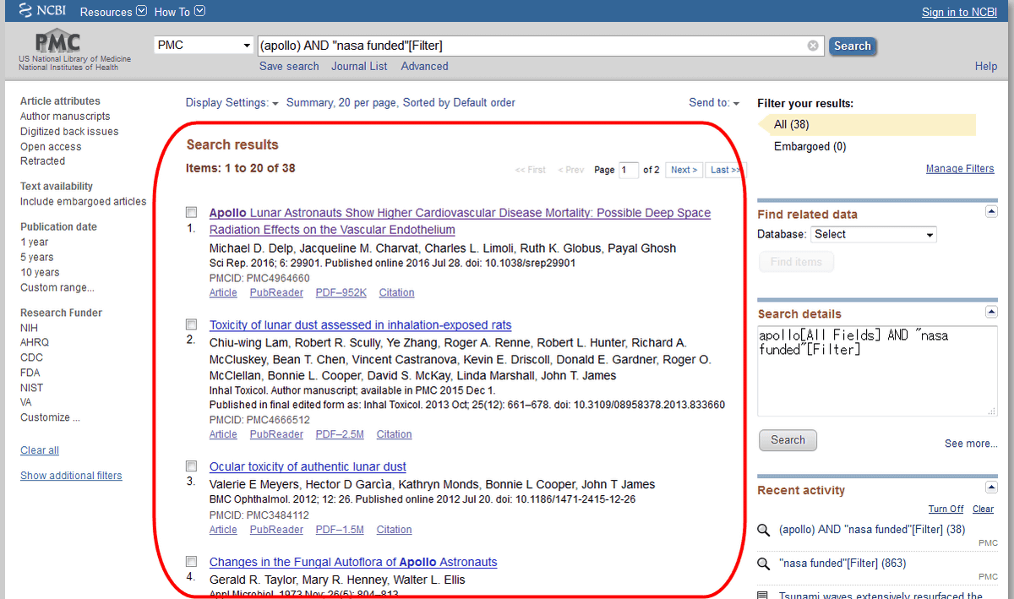Screen dimensions: 1014x599
Task: Click magnifier icon beside (apollo) AND recent search
Action: 764,531
